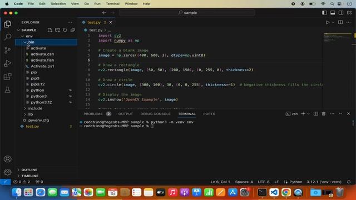
Task: Maximize the panel size
Action: point(340,113)
